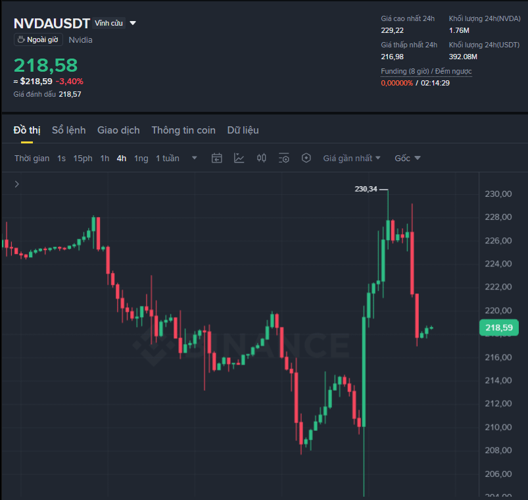Switch to the 'Sổ lệnh' tab
This screenshot has height=500, width=528.
[68, 130]
